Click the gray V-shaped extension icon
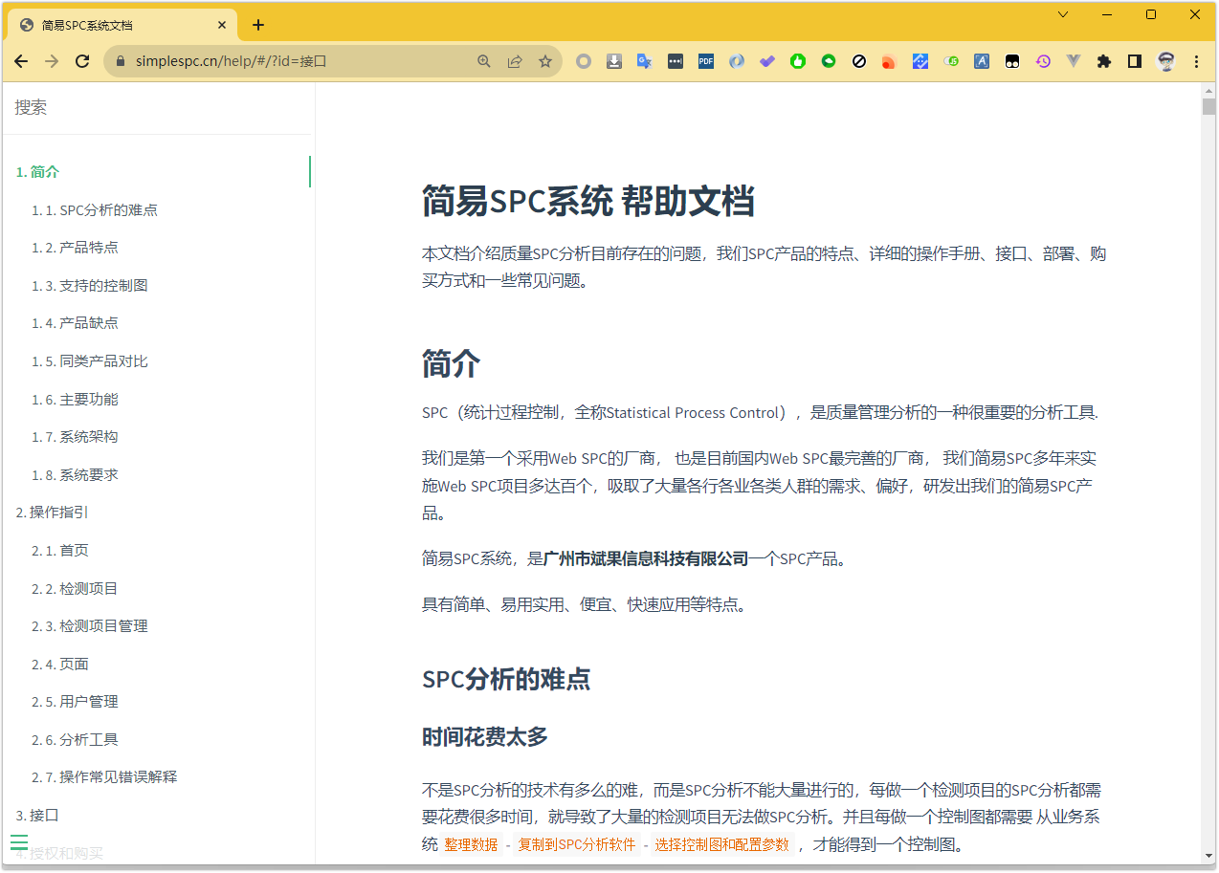This screenshot has height=873, width=1219. pos(1074,61)
